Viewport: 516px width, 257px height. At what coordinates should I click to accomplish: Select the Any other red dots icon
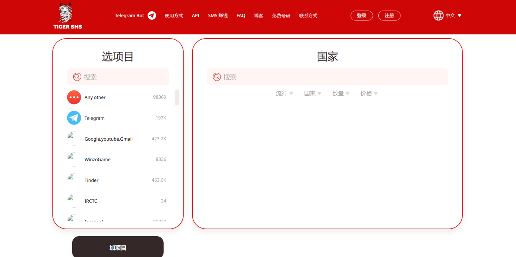pos(74,97)
